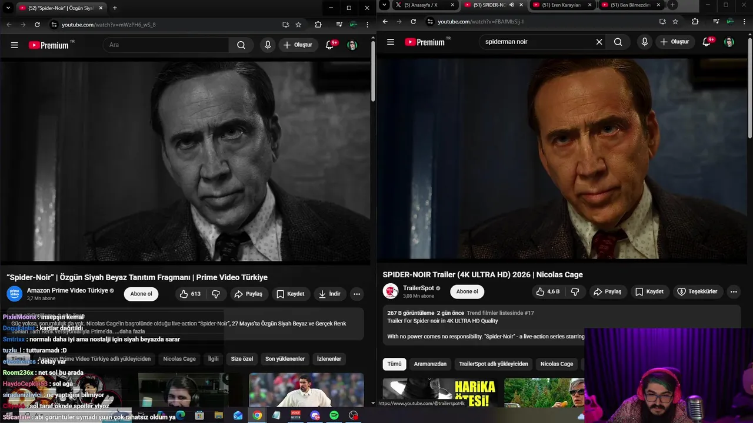This screenshot has width=753, height=423.
Task: Open Oluştur create menu in Prime Video window
Action: point(297,45)
